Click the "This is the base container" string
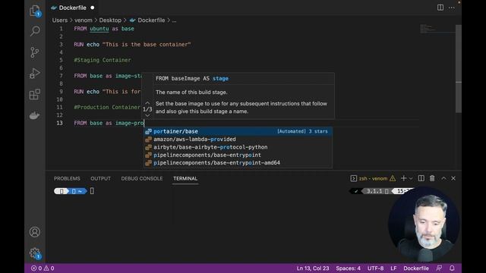The image size is (486, 273). (147, 45)
